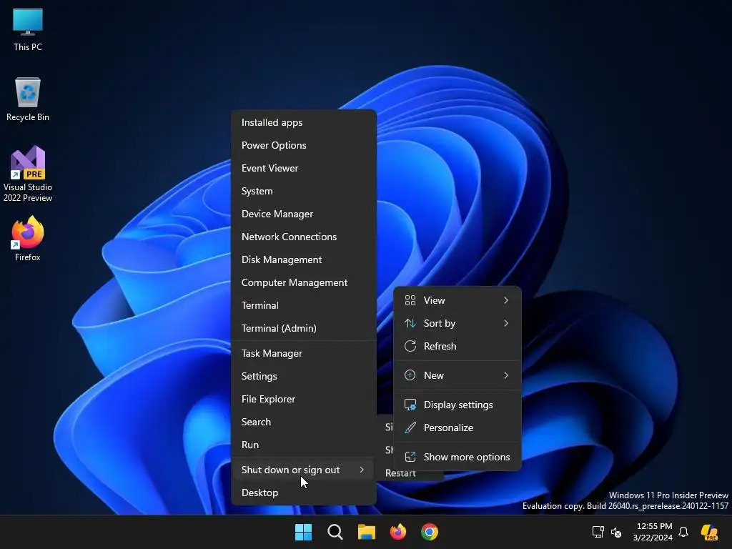The image size is (732, 549).
Task: Click the Show more options icon
Action: [410, 457]
